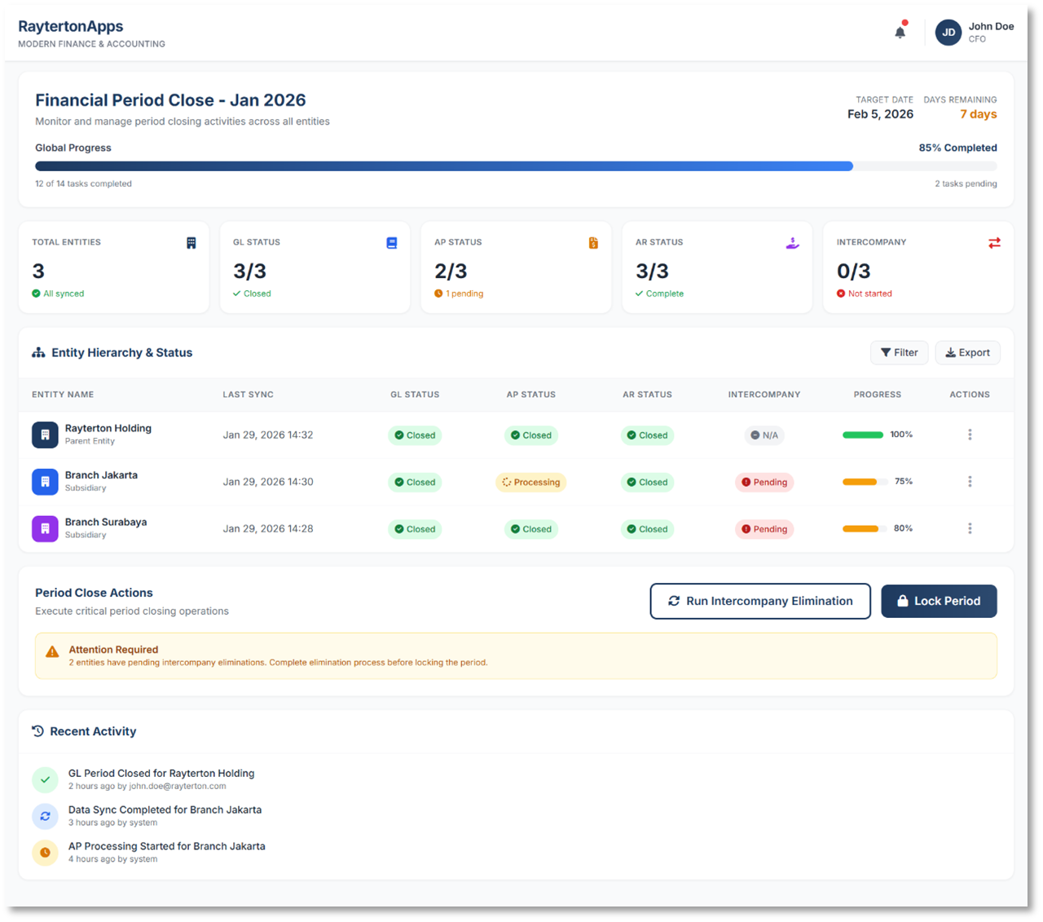Click the Intercompany transfer arrows icon
Viewport: 1043px width, 922px height.
click(x=994, y=243)
